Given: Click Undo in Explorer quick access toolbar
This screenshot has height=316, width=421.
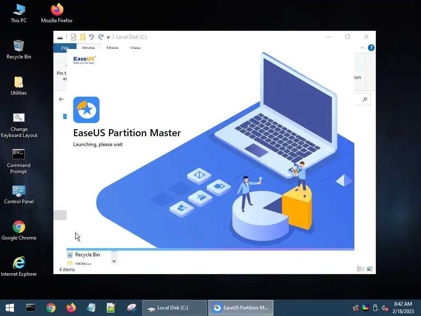Looking at the screenshot, I should click(x=91, y=37).
